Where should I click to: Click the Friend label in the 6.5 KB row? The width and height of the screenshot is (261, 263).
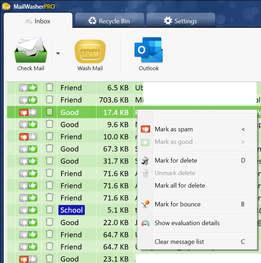71,88
